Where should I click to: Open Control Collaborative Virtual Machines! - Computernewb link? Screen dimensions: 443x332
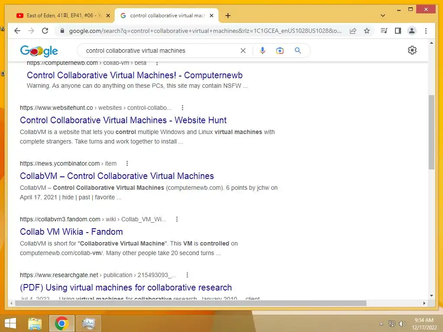coord(135,75)
